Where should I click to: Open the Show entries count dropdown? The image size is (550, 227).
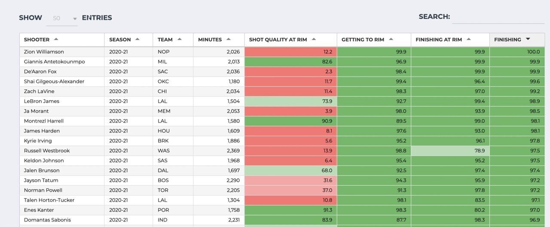tap(62, 18)
